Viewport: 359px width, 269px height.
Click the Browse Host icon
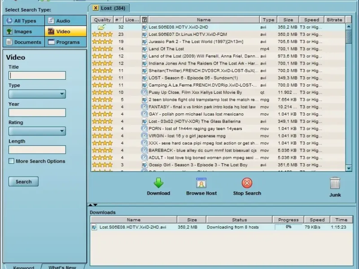[201, 183]
